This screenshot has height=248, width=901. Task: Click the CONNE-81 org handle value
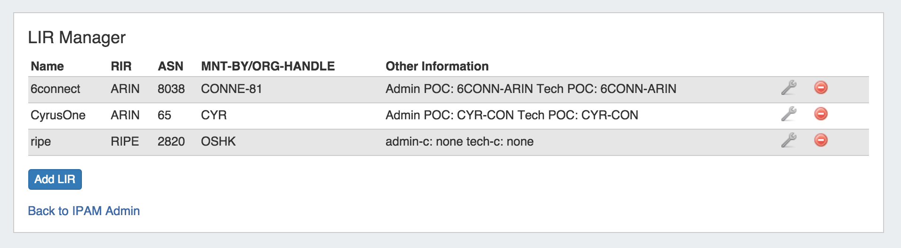tap(231, 89)
